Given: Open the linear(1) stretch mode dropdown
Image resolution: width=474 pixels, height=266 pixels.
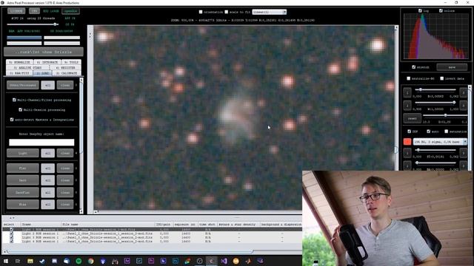Looking at the screenshot, I should pos(270,12).
